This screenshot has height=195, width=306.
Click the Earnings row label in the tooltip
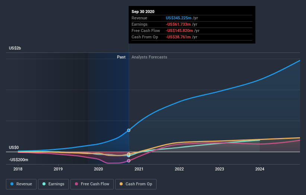[x=139, y=24]
